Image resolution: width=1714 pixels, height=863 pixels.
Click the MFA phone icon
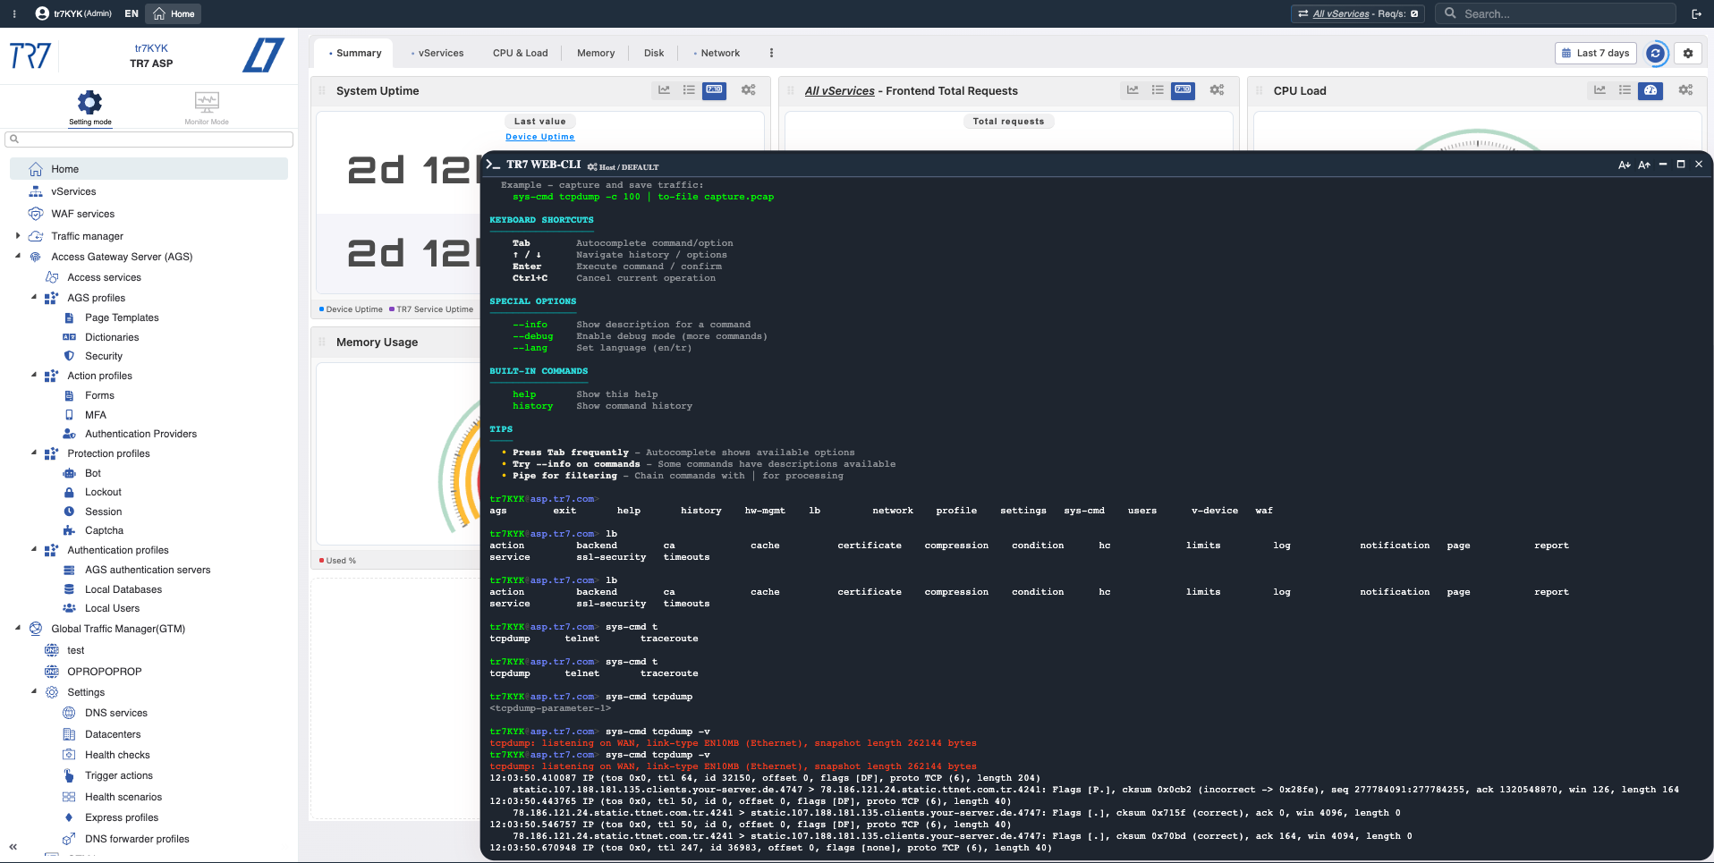[x=69, y=415]
